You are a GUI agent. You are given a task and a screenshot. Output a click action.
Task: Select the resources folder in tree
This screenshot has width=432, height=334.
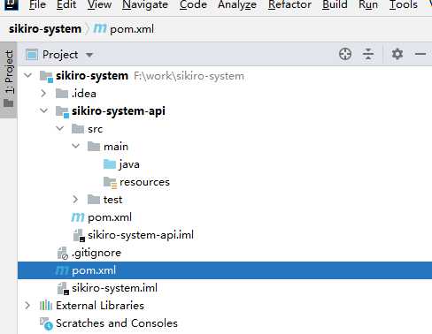(144, 182)
